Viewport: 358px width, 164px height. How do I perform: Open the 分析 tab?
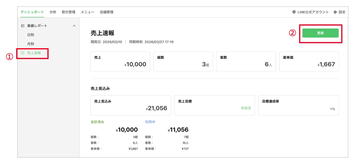(53, 12)
